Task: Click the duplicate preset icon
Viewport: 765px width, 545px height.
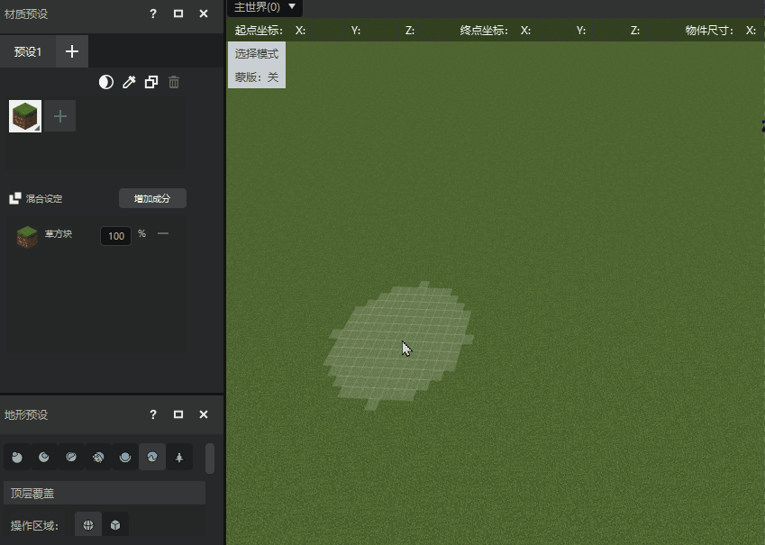Action: (x=151, y=82)
